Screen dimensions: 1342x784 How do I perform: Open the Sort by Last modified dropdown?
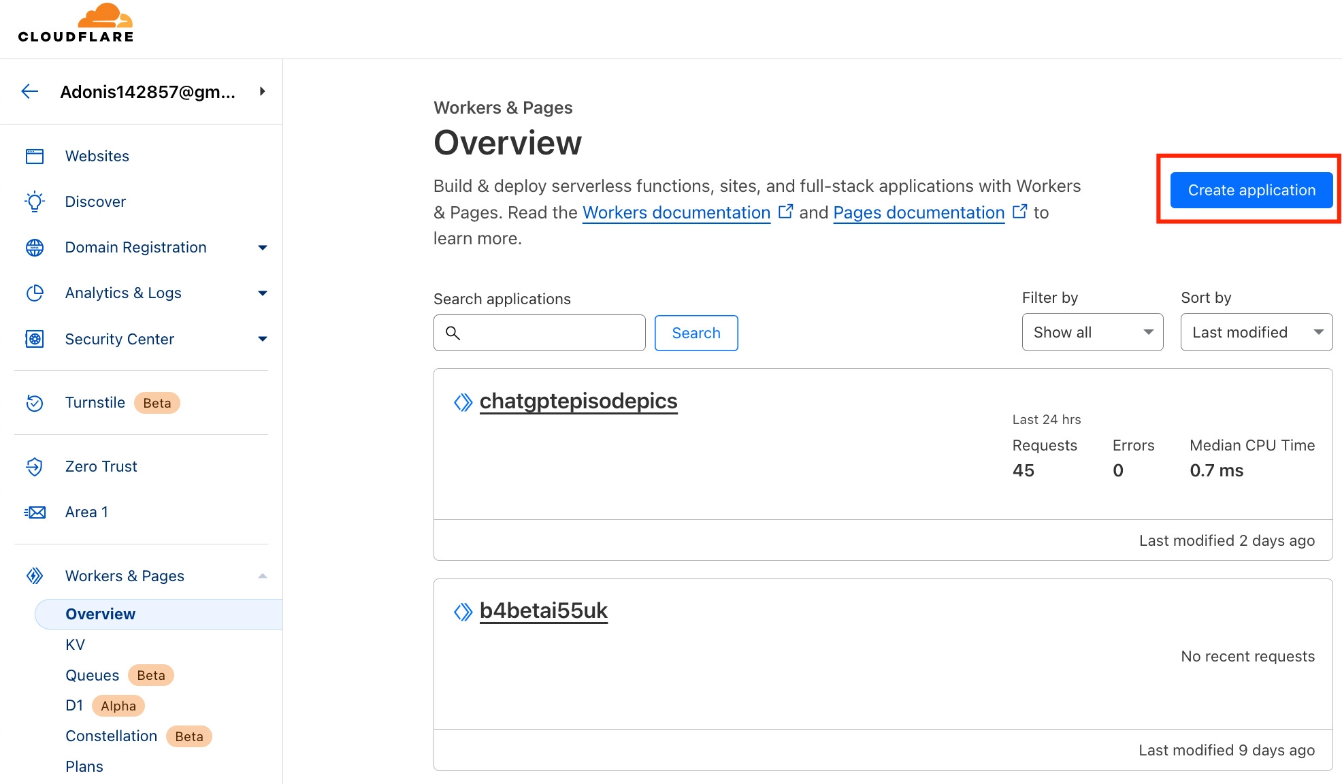[1256, 332]
